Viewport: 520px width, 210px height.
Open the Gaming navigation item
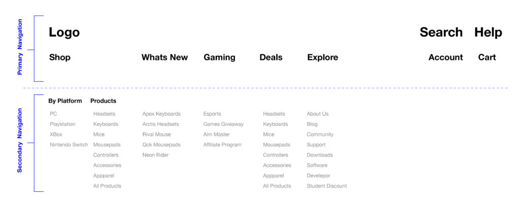click(x=219, y=57)
